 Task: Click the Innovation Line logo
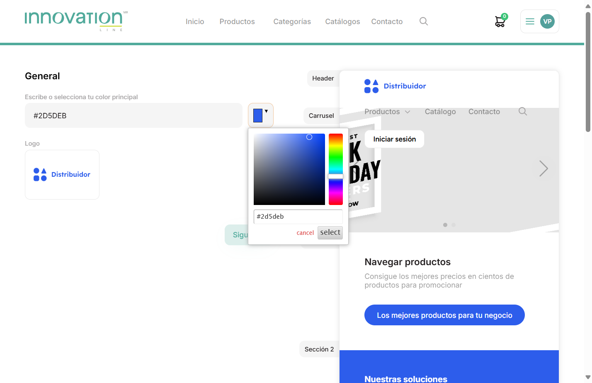tap(76, 21)
